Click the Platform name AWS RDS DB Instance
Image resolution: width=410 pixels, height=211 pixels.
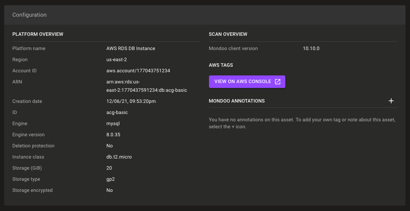(131, 48)
